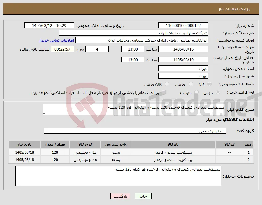Screen dimensions: 262x205
Task: Click the date 1405/03/18 in row 2
Action: point(24,160)
